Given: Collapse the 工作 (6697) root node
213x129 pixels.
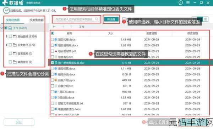Looking at the screenshot, I should [2, 28].
